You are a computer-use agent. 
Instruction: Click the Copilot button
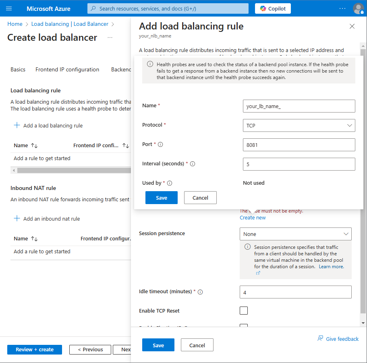click(273, 8)
